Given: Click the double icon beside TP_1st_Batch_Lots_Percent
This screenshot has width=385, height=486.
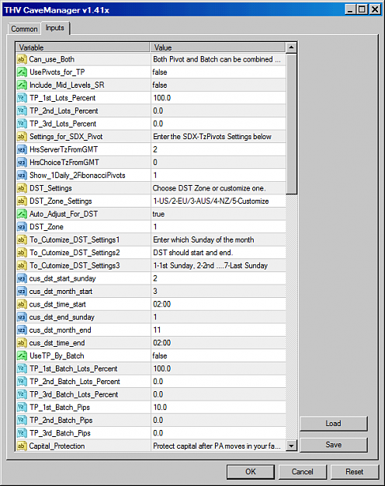Looking at the screenshot, I should pos(22,369).
